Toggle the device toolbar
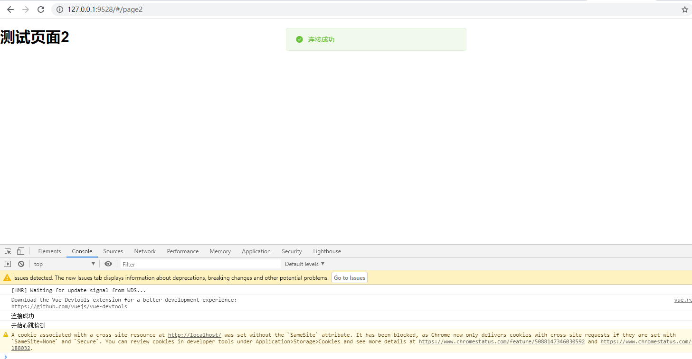The width and height of the screenshot is (692, 359). point(19,251)
